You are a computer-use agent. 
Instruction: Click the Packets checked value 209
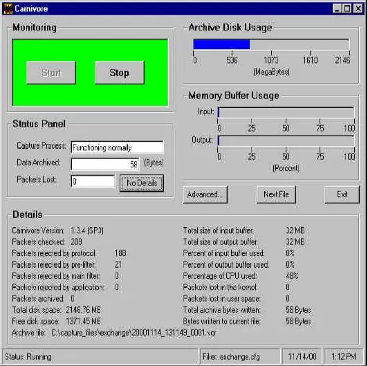tap(77, 241)
